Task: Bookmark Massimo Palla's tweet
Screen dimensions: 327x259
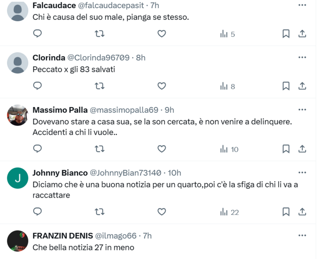Action: pyautogui.click(x=286, y=149)
